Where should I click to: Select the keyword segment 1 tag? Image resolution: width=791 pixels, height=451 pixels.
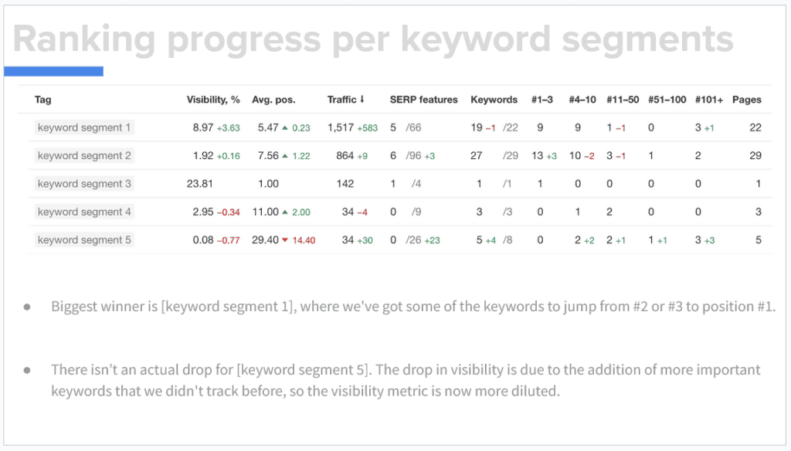(x=84, y=127)
